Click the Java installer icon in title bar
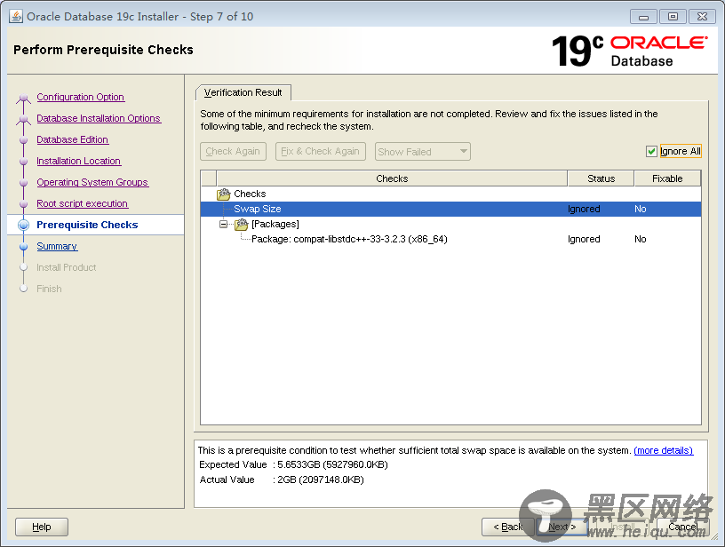 (x=16, y=16)
